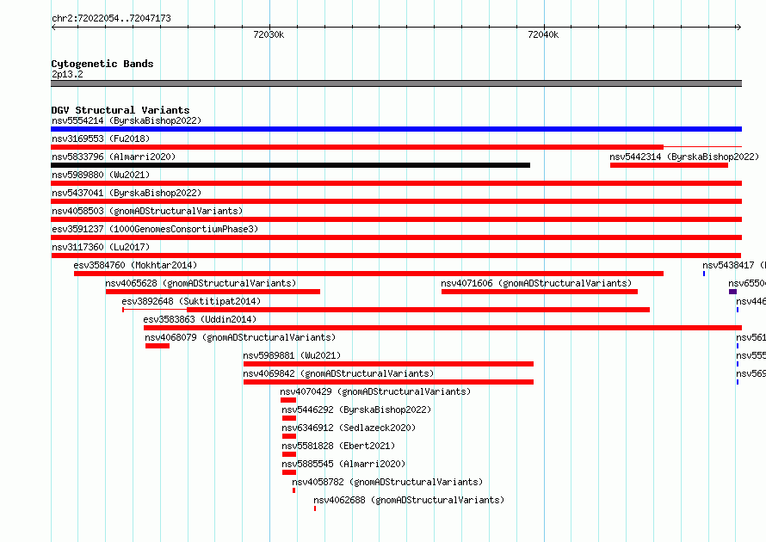766x542 pixels.
Task: Select the red nsv4071606 variant bar
Action: [540, 292]
